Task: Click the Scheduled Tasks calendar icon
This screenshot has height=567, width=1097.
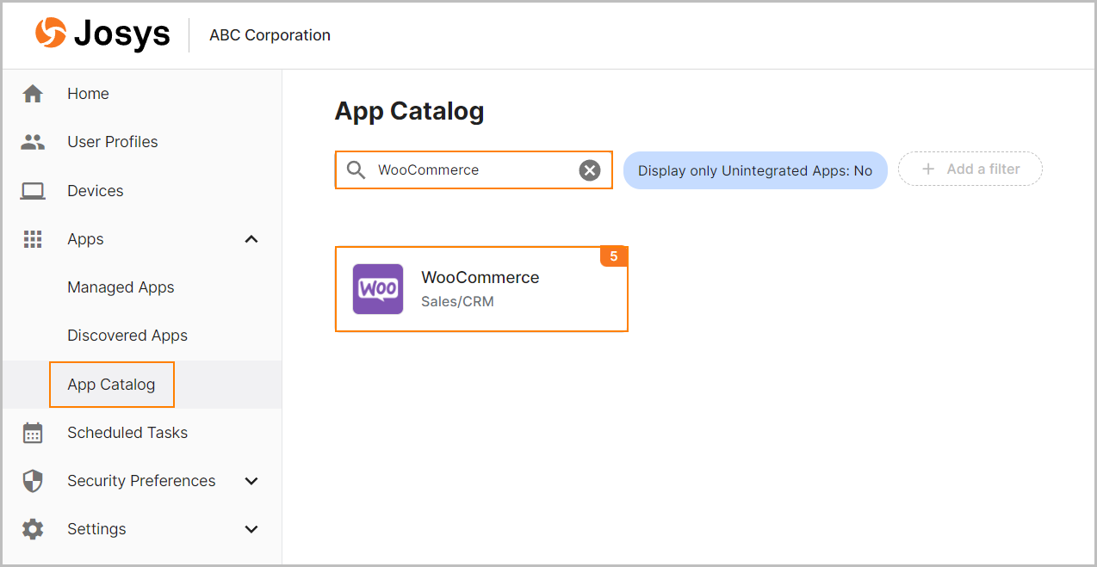Action: tap(33, 433)
